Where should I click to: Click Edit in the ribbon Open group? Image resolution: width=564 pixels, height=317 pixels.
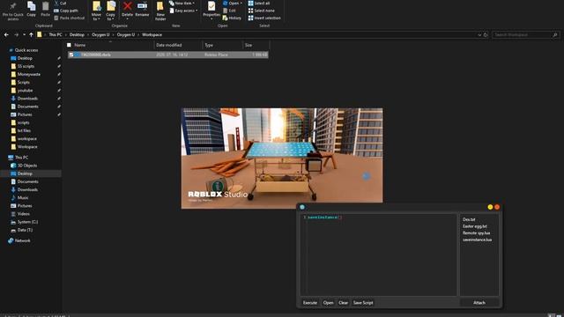[229, 11]
